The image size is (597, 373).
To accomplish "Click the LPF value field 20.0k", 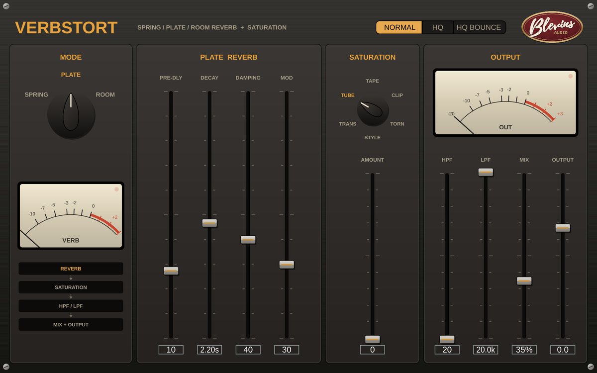I will [486, 350].
